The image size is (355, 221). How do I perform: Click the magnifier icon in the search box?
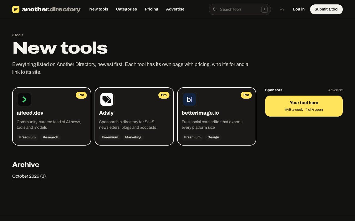tap(215, 9)
